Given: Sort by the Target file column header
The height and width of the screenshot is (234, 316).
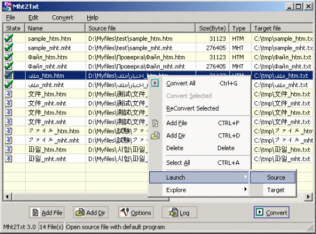Looking at the screenshot, I should point(282,28).
